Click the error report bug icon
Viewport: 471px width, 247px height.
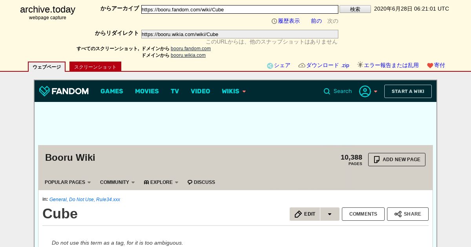tap(360, 65)
